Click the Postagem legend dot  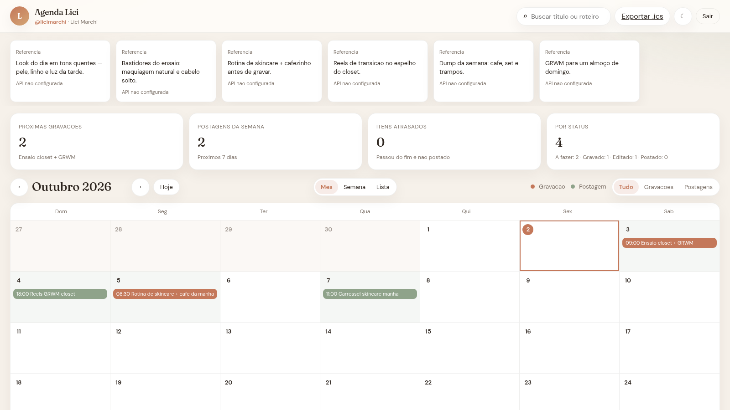pyautogui.click(x=573, y=187)
